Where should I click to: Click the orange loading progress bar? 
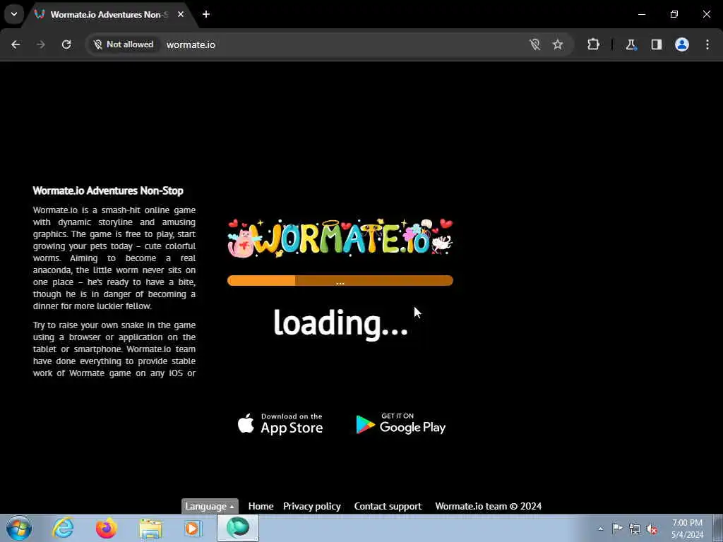(x=340, y=280)
